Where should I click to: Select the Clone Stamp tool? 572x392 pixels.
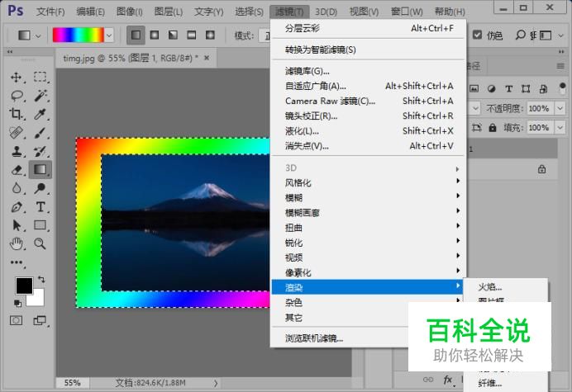[x=17, y=151]
